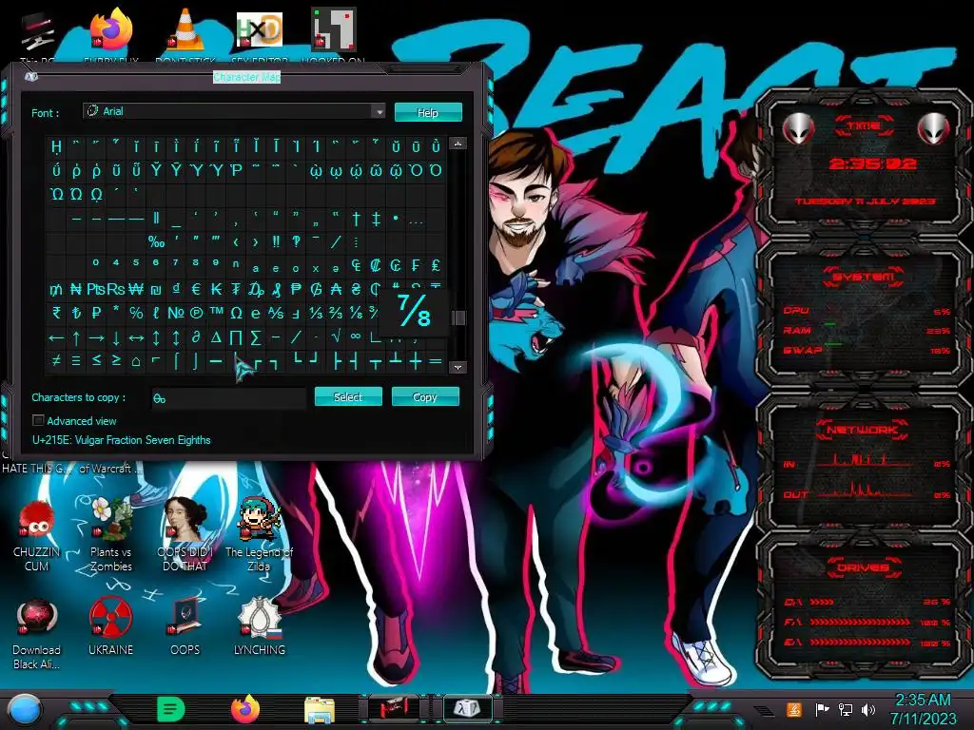Click the Copy button

[425, 396]
